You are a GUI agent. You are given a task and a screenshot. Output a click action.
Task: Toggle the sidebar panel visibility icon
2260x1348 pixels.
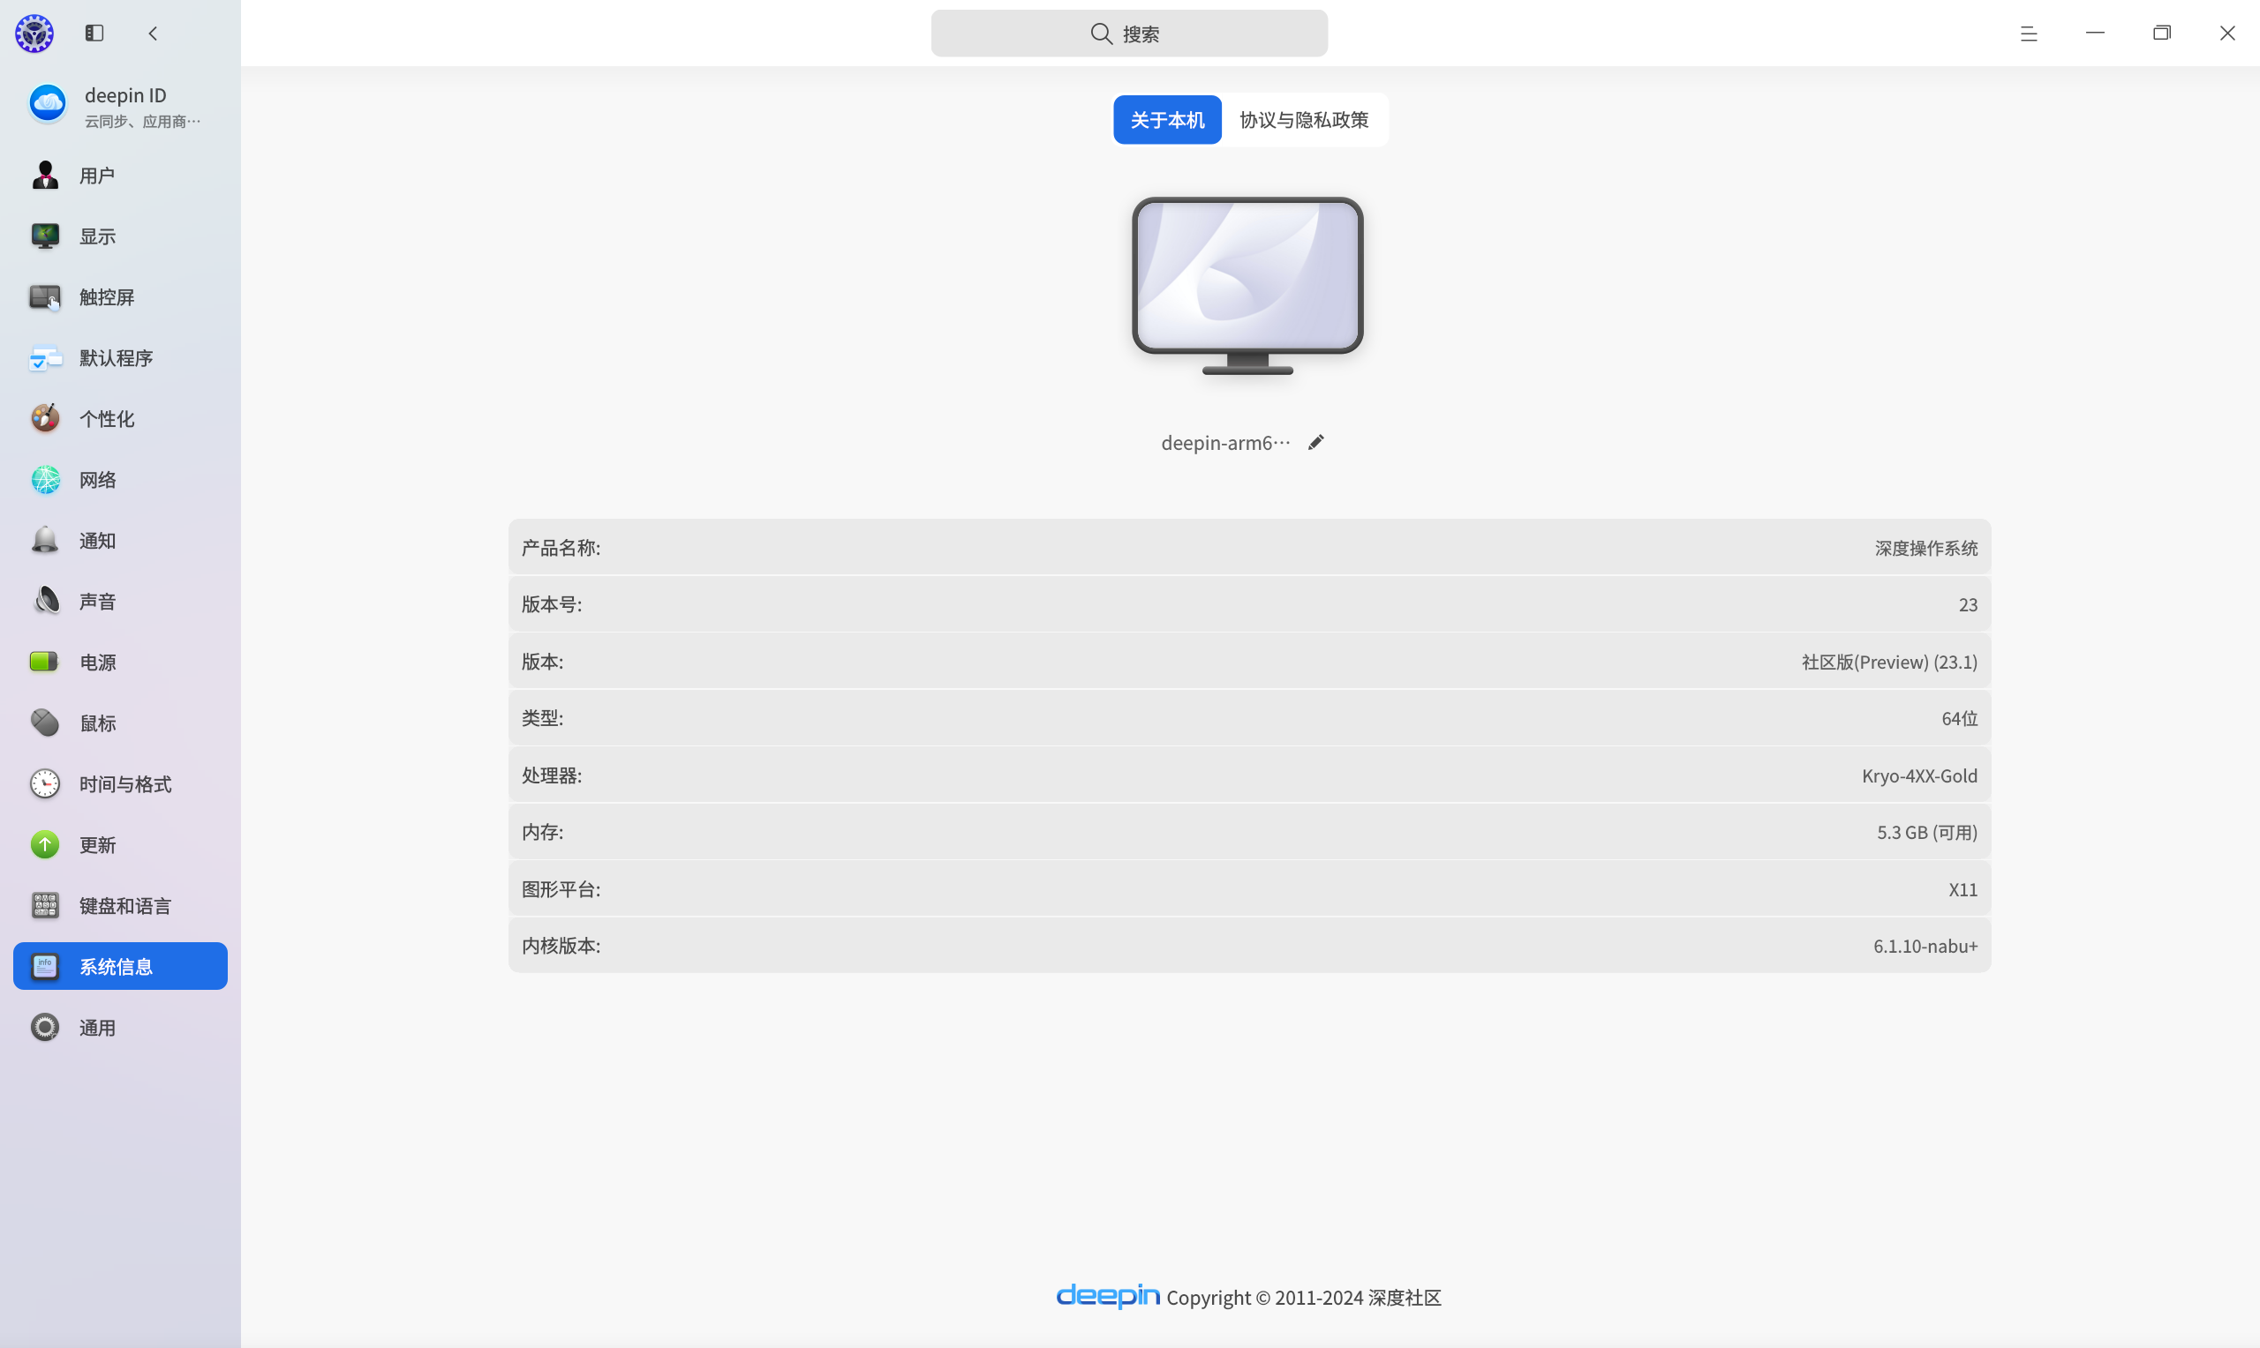click(x=94, y=34)
